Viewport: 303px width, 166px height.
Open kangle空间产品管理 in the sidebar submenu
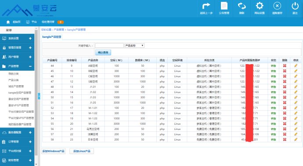[20, 93]
